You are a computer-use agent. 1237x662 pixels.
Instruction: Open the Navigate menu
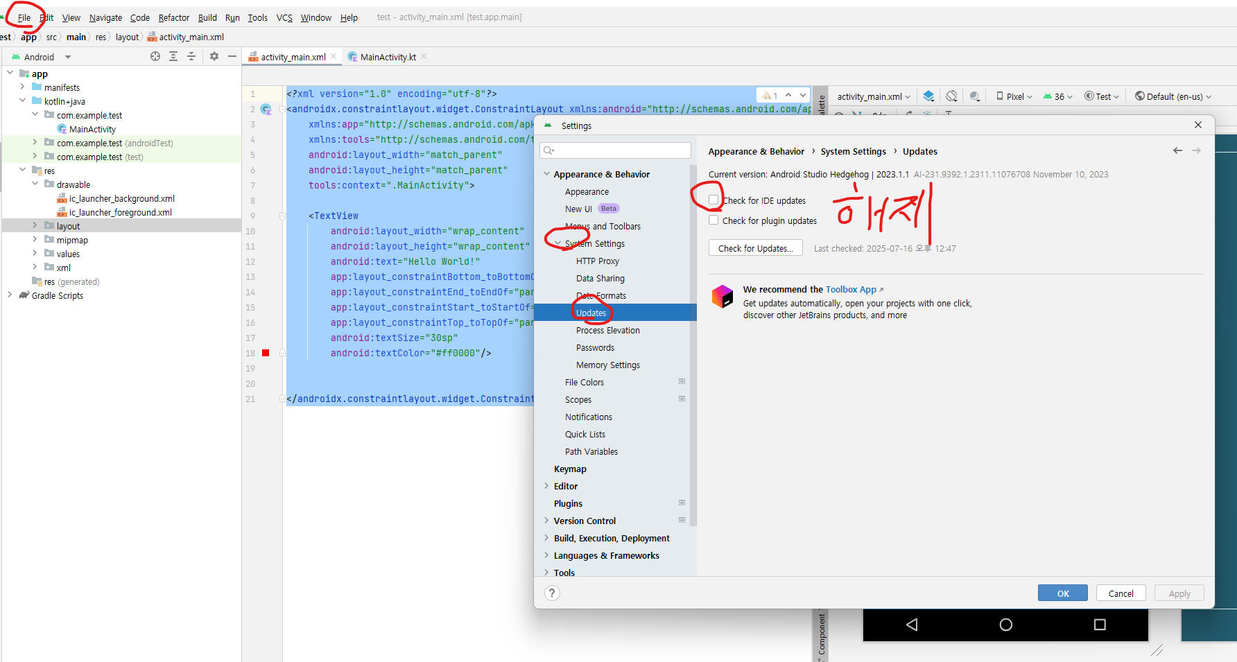click(x=105, y=17)
